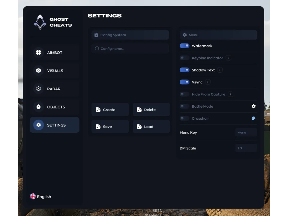Click the Delete file icon
Image resolution: width=288 pixels, height=216 pixels.
tap(139, 110)
